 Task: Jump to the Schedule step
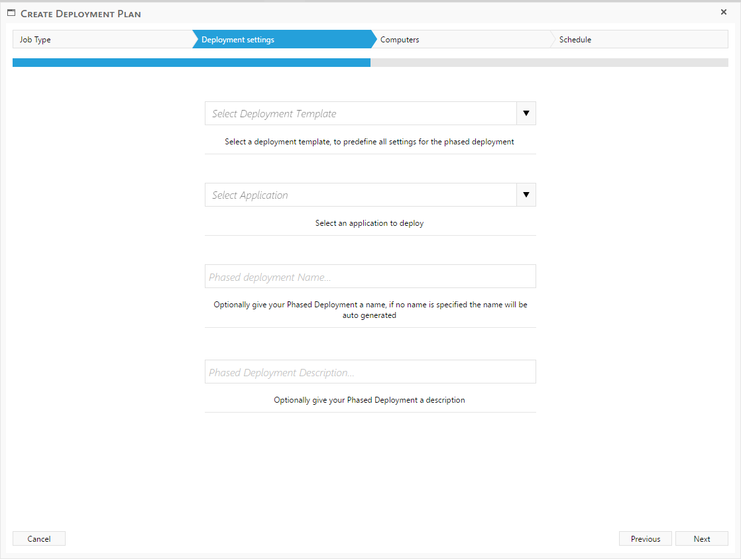coord(640,40)
